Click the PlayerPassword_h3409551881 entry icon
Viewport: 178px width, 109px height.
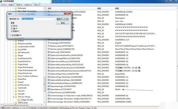(48, 93)
